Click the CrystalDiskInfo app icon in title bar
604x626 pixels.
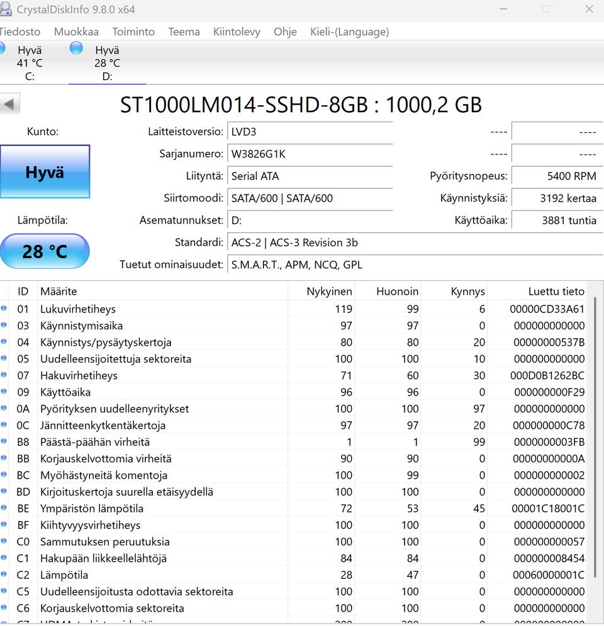click(x=5, y=9)
